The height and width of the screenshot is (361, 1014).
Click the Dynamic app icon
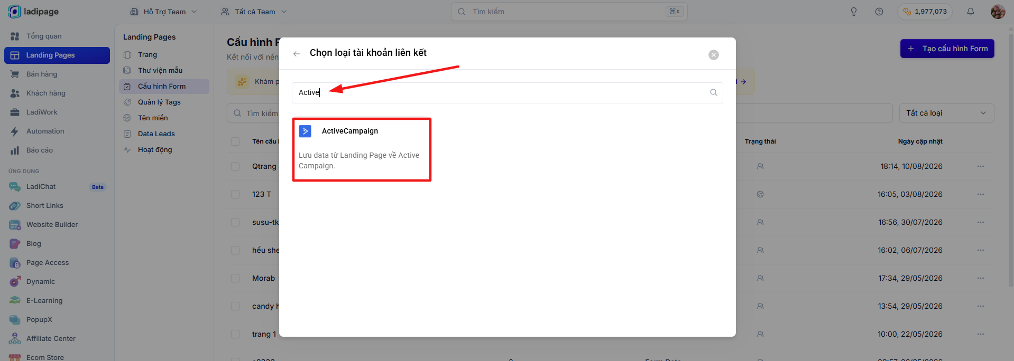(x=15, y=282)
